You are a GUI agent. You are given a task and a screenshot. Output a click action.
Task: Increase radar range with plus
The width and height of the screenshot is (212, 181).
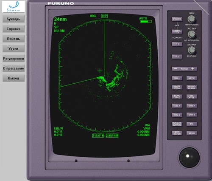click(x=193, y=69)
